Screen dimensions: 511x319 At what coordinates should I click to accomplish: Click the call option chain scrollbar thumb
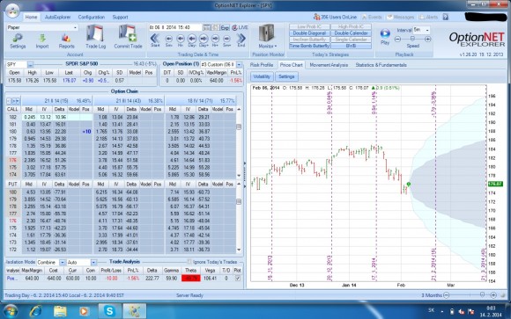point(239,127)
